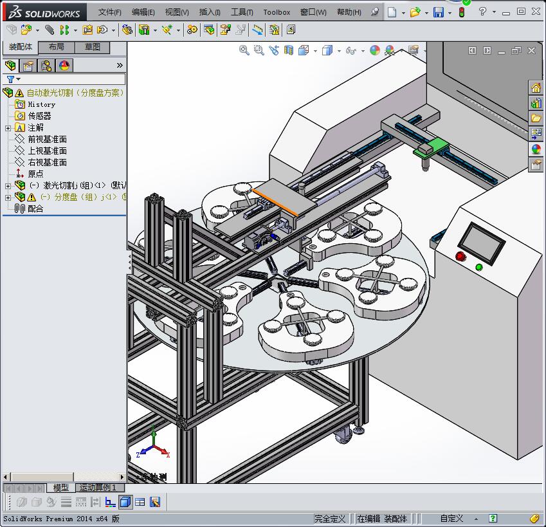Open the 工具(T) menu
546x527 pixels.
tap(242, 12)
